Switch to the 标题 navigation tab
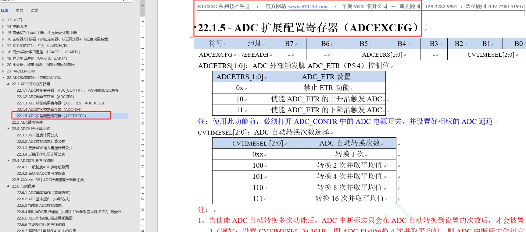 click(5, 11)
